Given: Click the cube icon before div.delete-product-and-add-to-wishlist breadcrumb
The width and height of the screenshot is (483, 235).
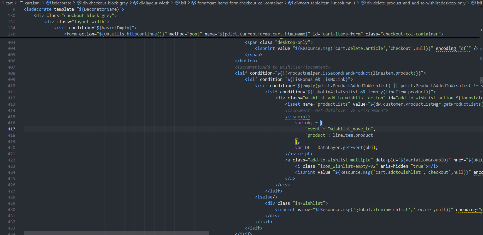Looking at the screenshot, I should 363,3.
